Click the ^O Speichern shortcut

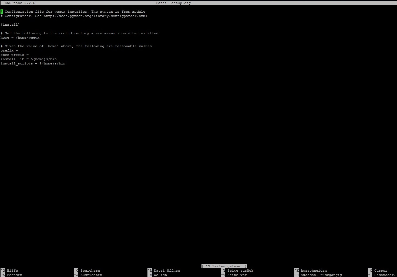pos(87,271)
